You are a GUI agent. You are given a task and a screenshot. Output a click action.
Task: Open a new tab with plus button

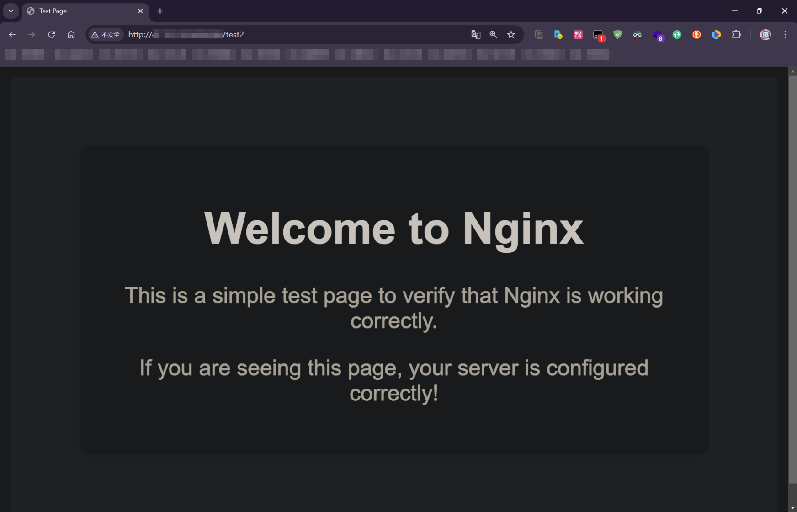click(x=160, y=11)
